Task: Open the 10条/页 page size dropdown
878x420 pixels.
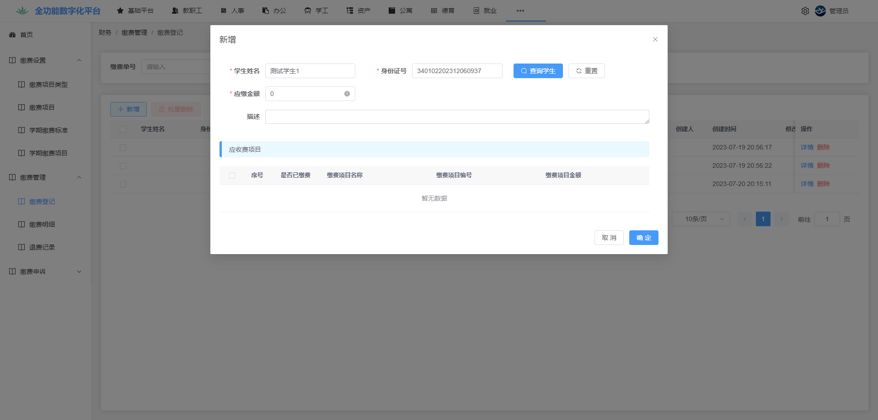Action: coord(701,219)
